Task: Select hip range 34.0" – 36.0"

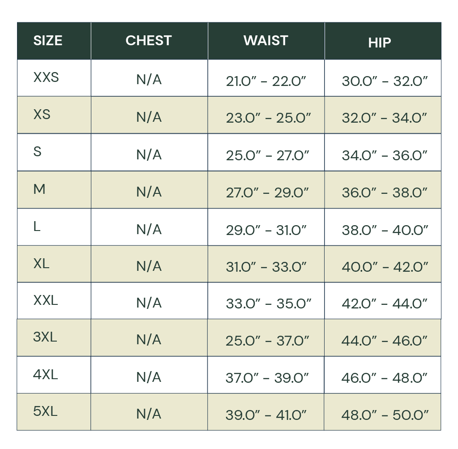Action: [x=385, y=156]
